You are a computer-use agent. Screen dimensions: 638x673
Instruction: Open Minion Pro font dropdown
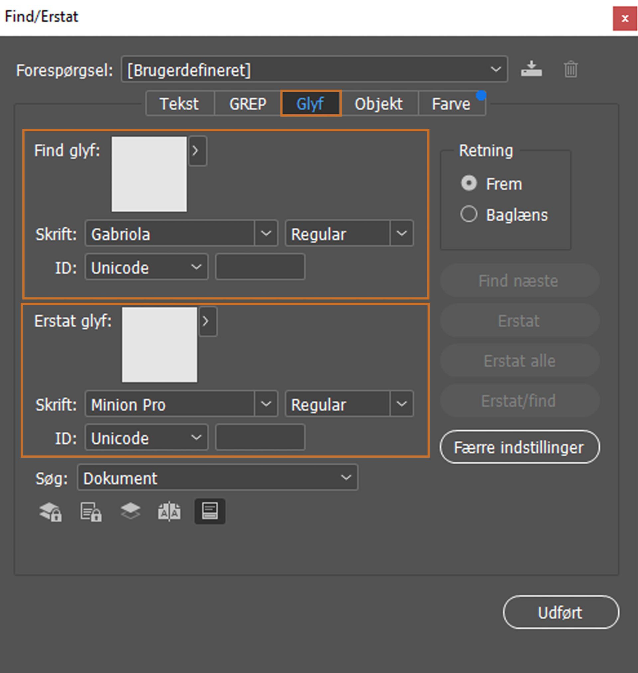pos(266,404)
